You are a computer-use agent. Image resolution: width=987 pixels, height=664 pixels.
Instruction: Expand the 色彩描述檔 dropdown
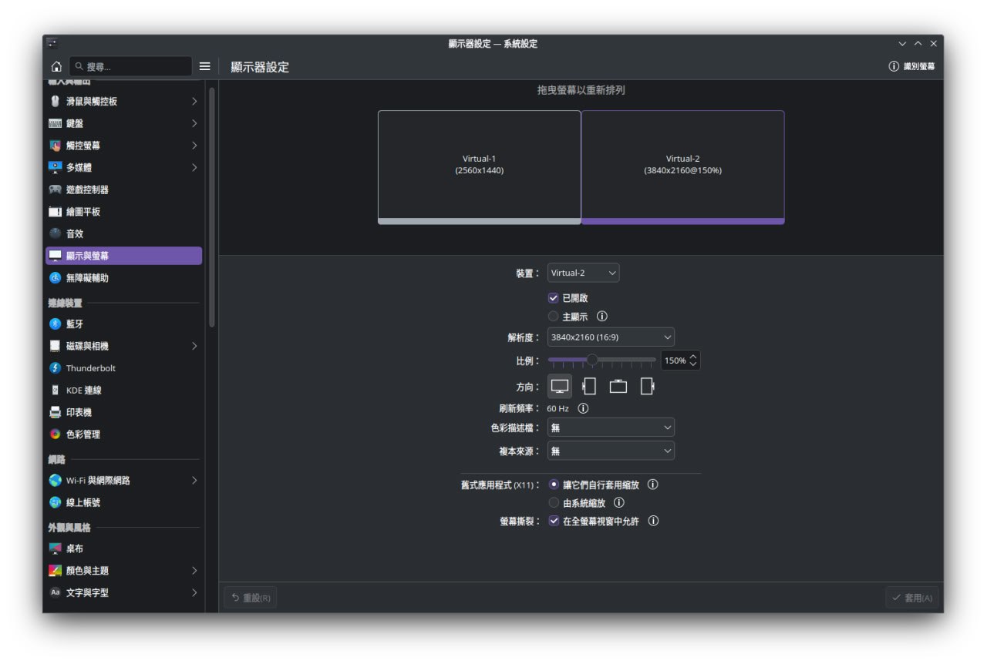tap(611, 428)
